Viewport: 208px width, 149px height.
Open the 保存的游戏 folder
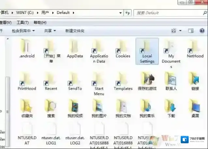[147, 79]
